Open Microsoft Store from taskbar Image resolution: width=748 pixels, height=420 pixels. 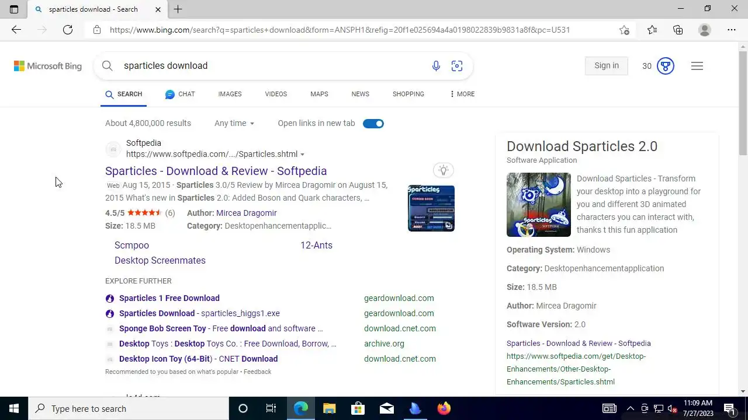[358, 408]
